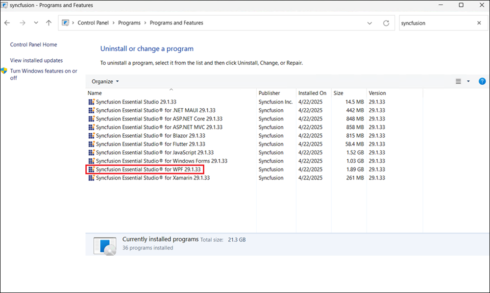Image resolution: width=490 pixels, height=293 pixels.
Task: Open the Programs breadcrumb
Action: click(x=129, y=23)
